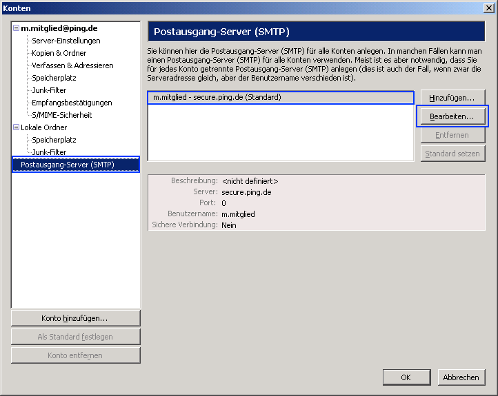This screenshot has width=498, height=396.
Task: Select Speicherplatz under Lokale Ordner
Action: tap(54, 140)
